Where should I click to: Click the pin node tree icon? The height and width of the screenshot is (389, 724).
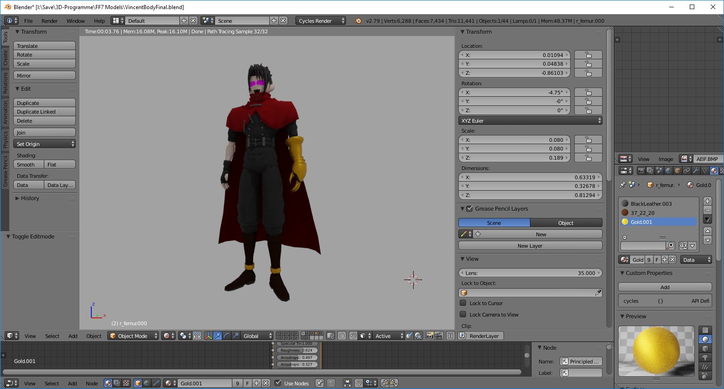(320, 383)
